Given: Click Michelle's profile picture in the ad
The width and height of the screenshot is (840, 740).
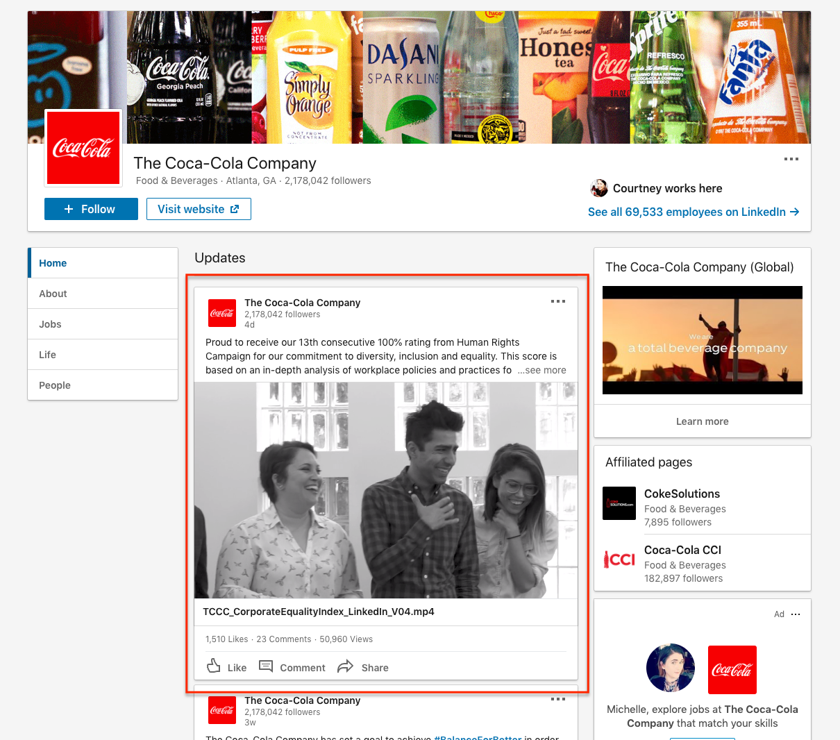Looking at the screenshot, I should (x=671, y=668).
